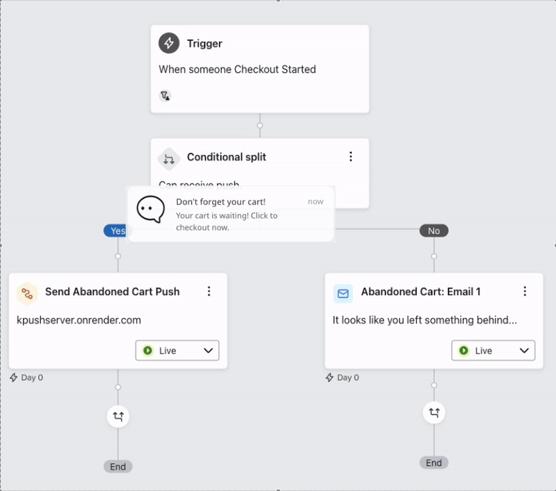The width and height of the screenshot is (556, 491).
Task: Click the trigger filter icon
Action: [165, 96]
